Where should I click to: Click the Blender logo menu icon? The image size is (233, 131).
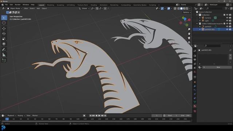(x=3, y=5)
